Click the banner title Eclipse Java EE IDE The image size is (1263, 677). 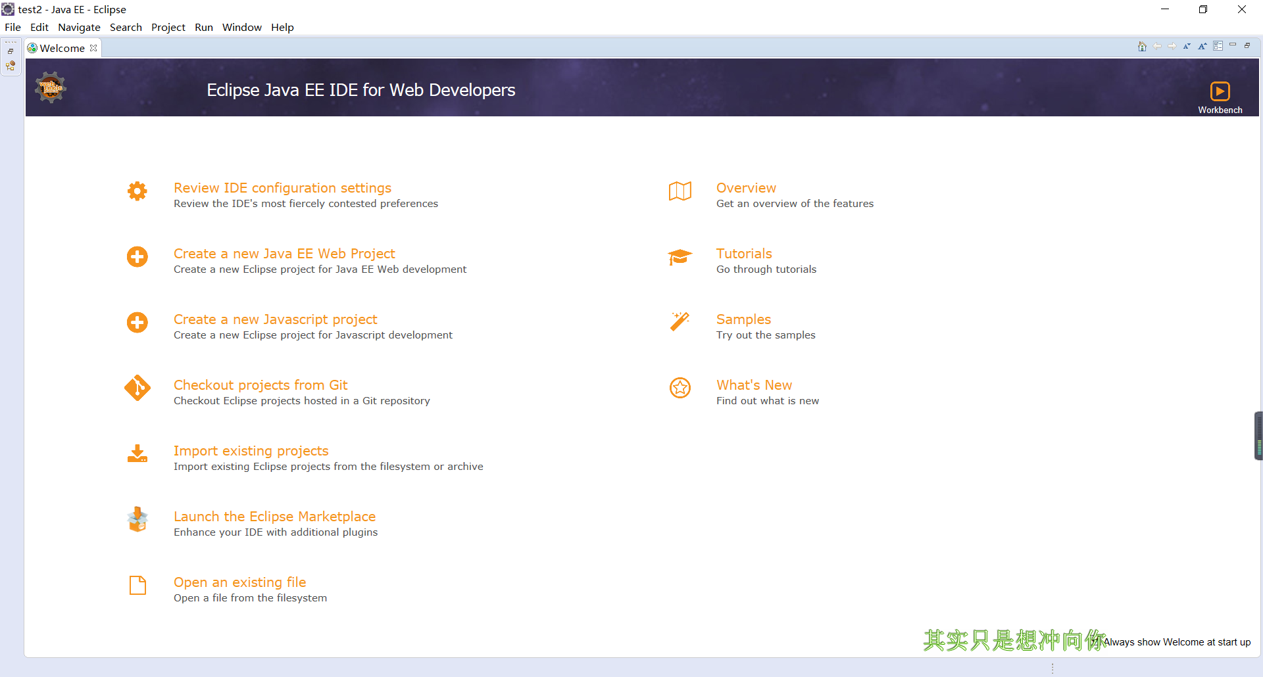coord(360,90)
